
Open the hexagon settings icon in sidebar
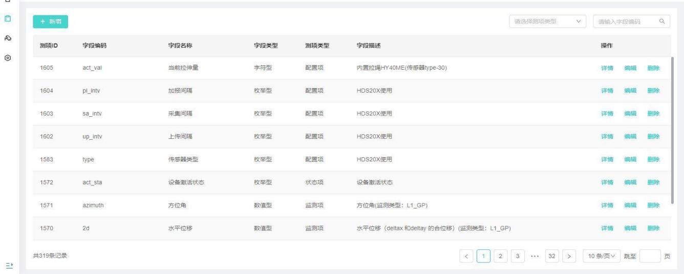(8, 58)
